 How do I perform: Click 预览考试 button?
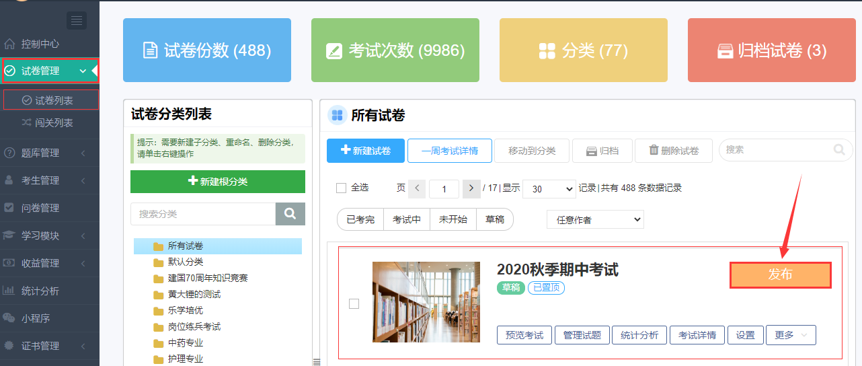pyautogui.click(x=524, y=335)
